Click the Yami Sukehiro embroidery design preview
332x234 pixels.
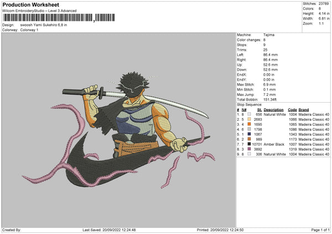pos(118,130)
